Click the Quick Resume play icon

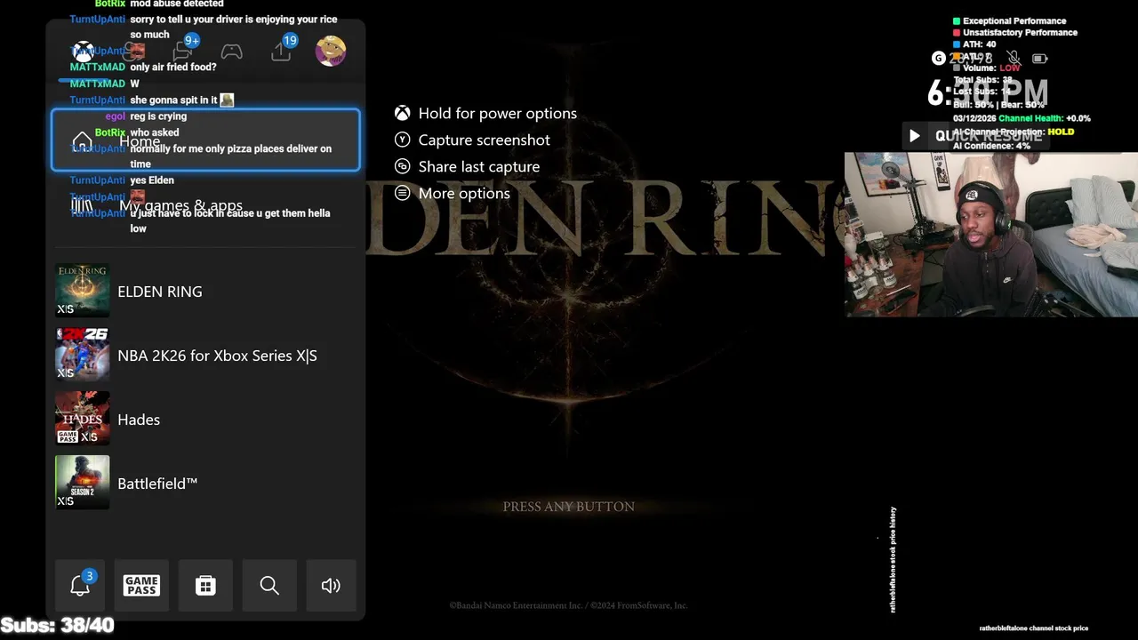pyautogui.click(x=914, y=136)
